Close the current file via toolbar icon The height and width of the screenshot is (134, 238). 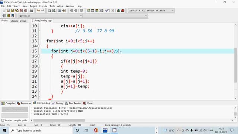point(21,10)
